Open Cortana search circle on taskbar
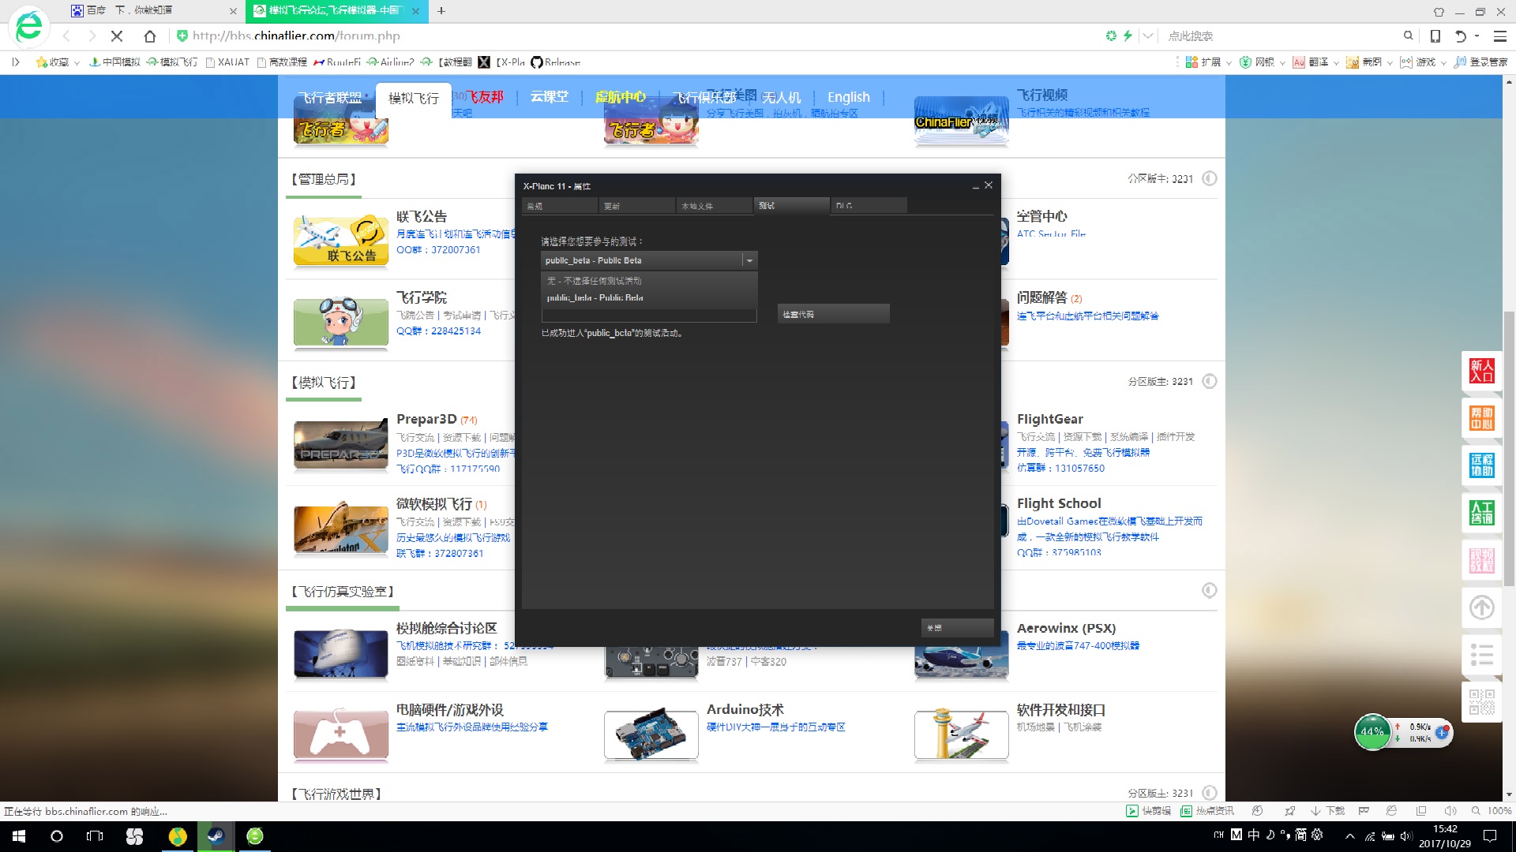Screen dimensions: 1516x852 click(57, 836)
